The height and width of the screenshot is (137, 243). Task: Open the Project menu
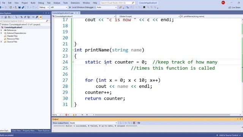click(24, 3)
